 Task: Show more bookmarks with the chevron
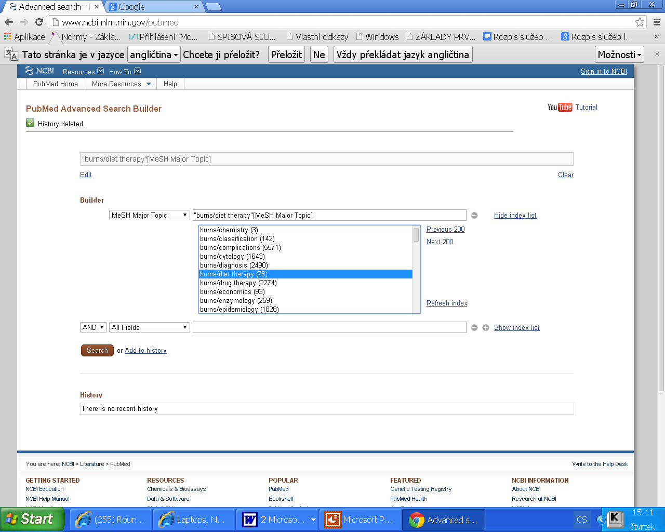(657, 37)
